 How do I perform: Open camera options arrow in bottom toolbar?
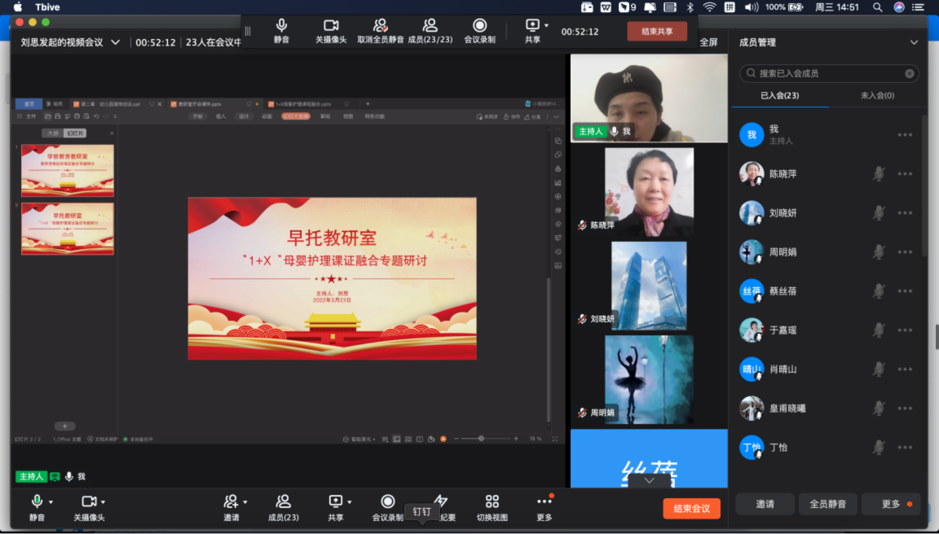[103, 502]
